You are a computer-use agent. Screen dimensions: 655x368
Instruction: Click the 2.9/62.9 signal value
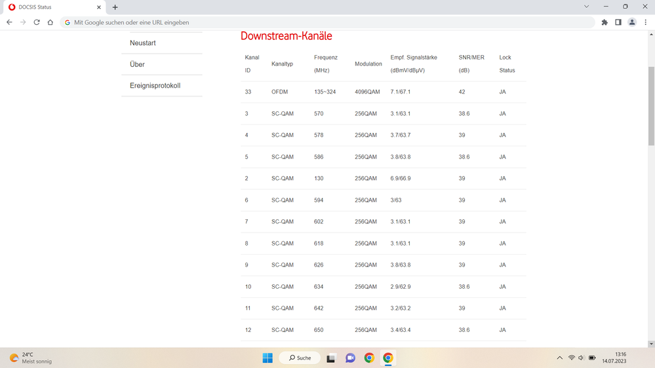click(x=400, y=287)
